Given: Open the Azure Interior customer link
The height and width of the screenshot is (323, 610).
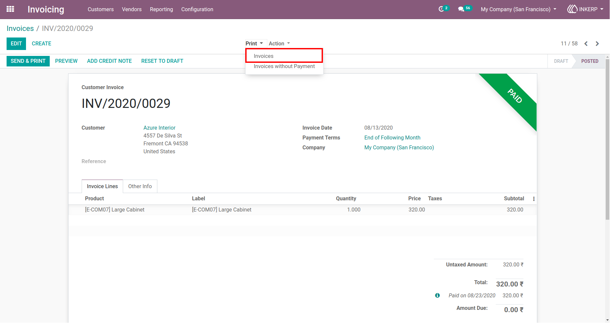Looking at the screenshot, I should (159, 128).
